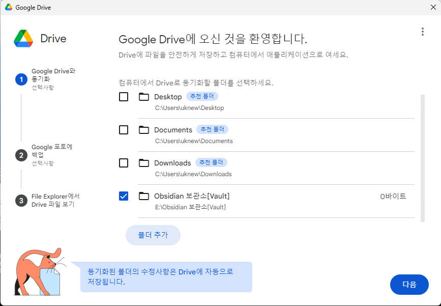Click the Downloads folder icon
This screenshot has width=441, height=306.
point(143,163)
